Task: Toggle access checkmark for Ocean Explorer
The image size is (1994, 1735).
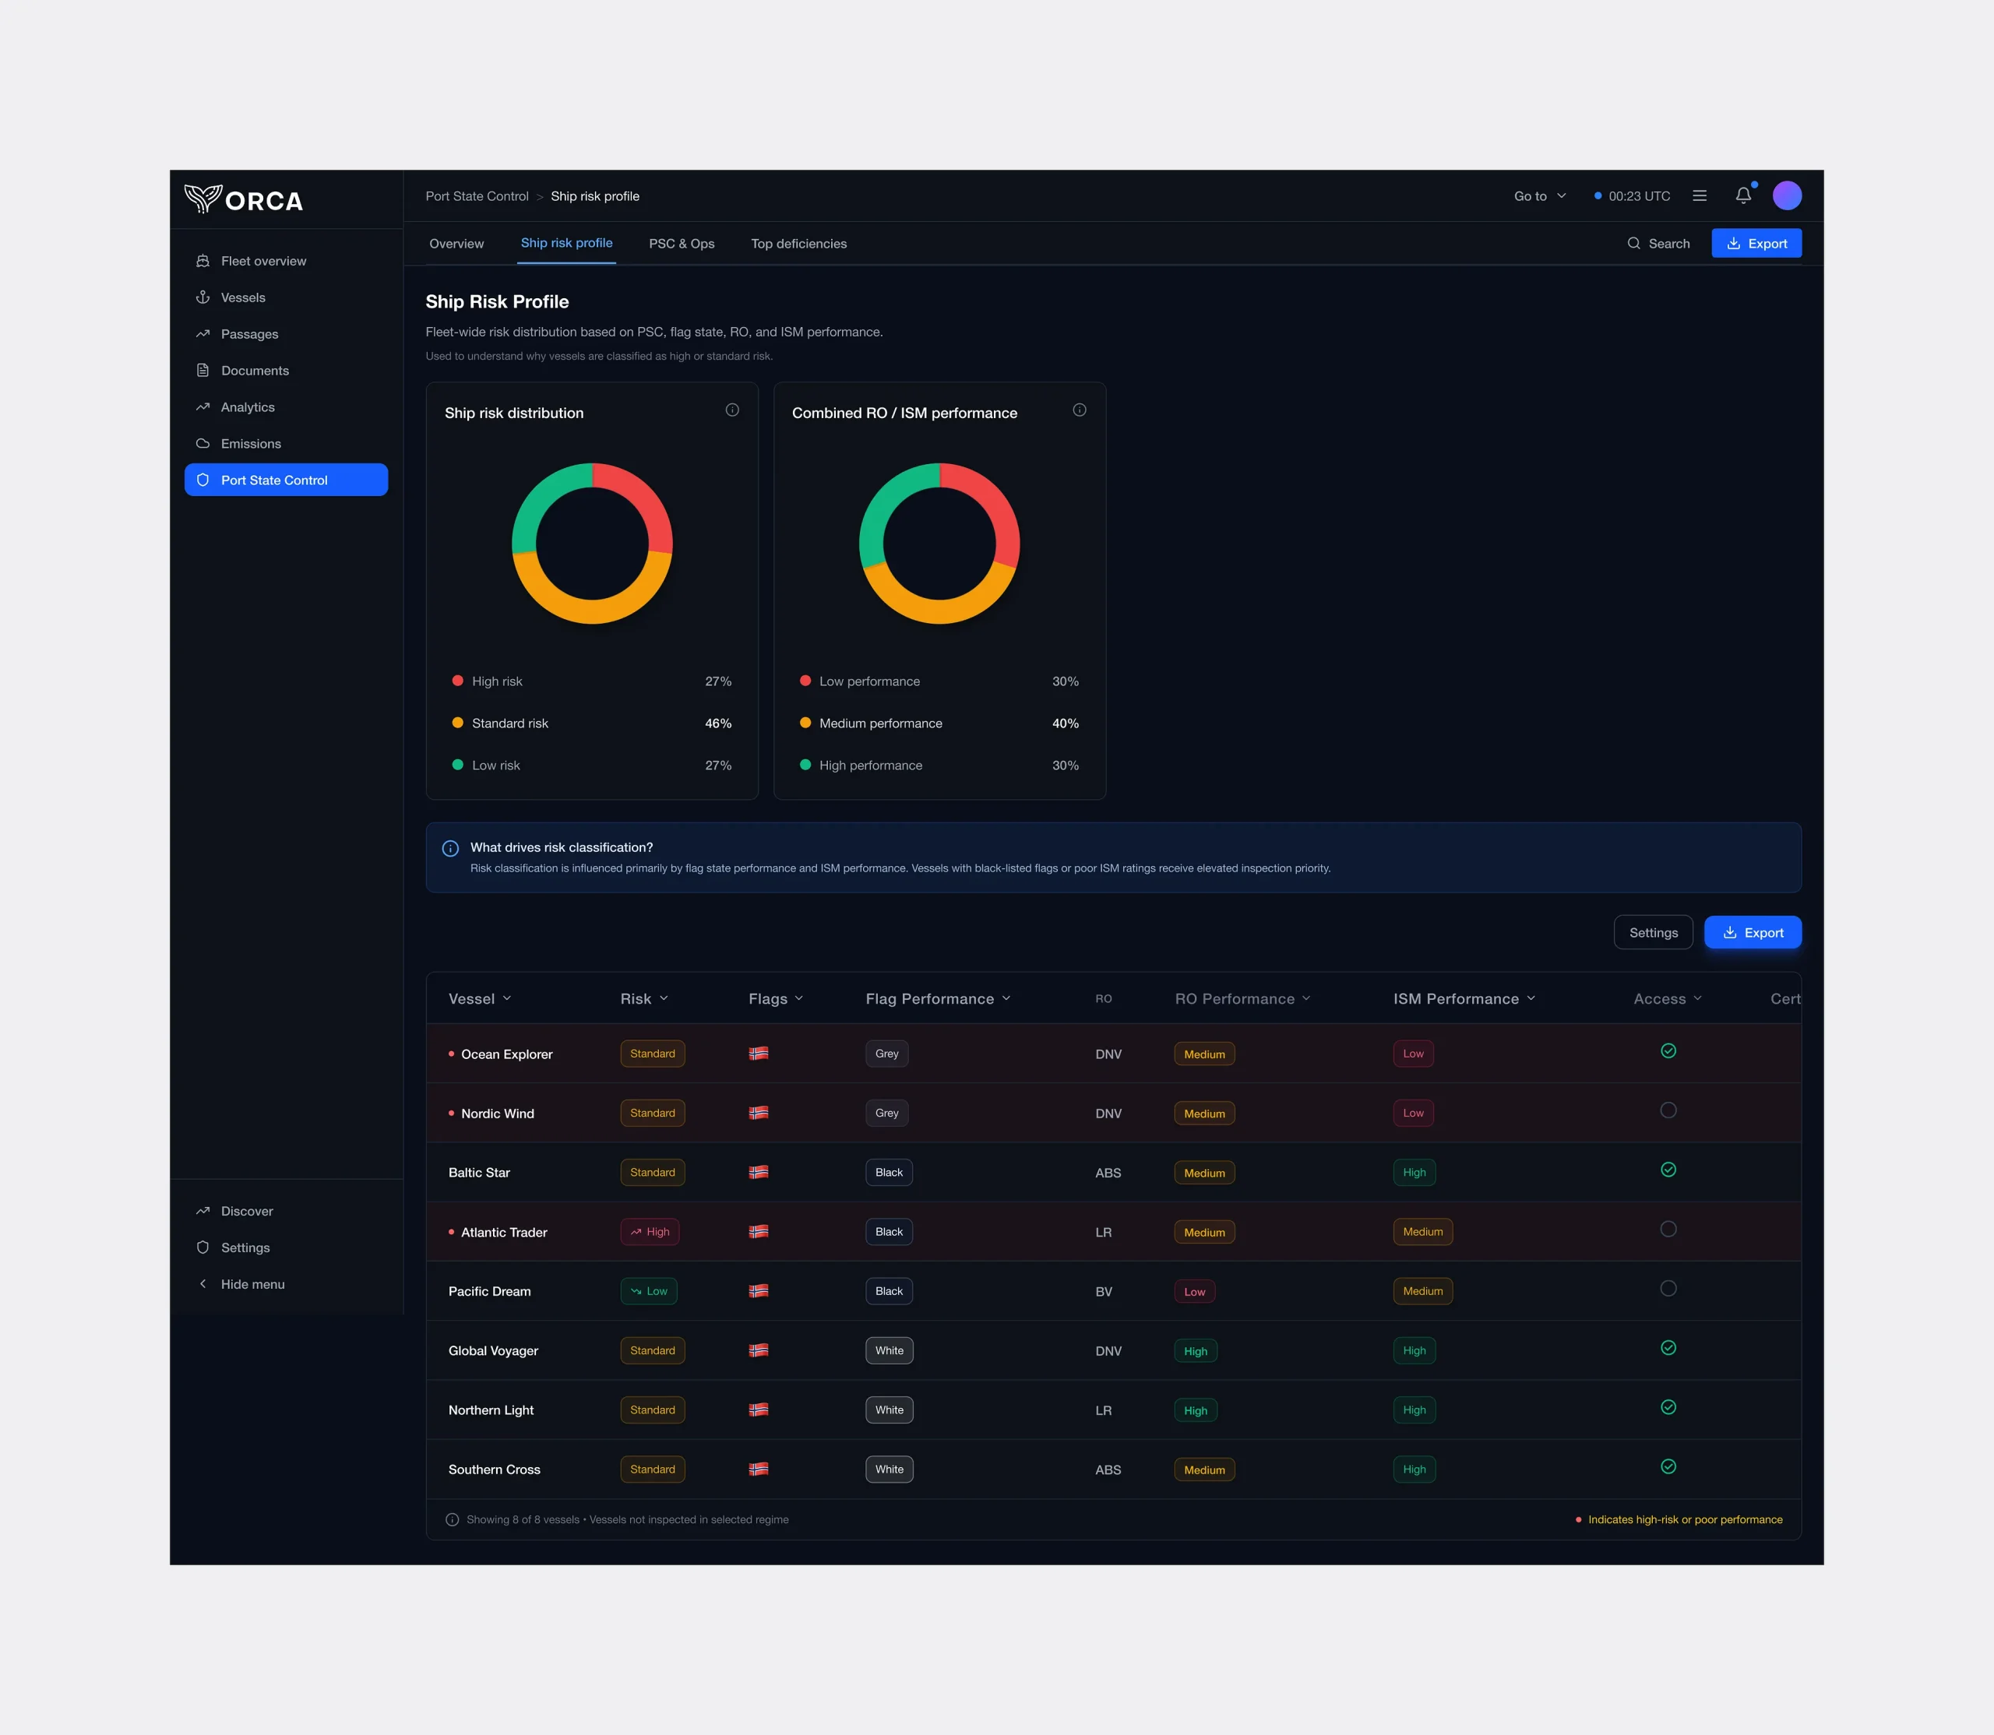Action: 1668,1051
